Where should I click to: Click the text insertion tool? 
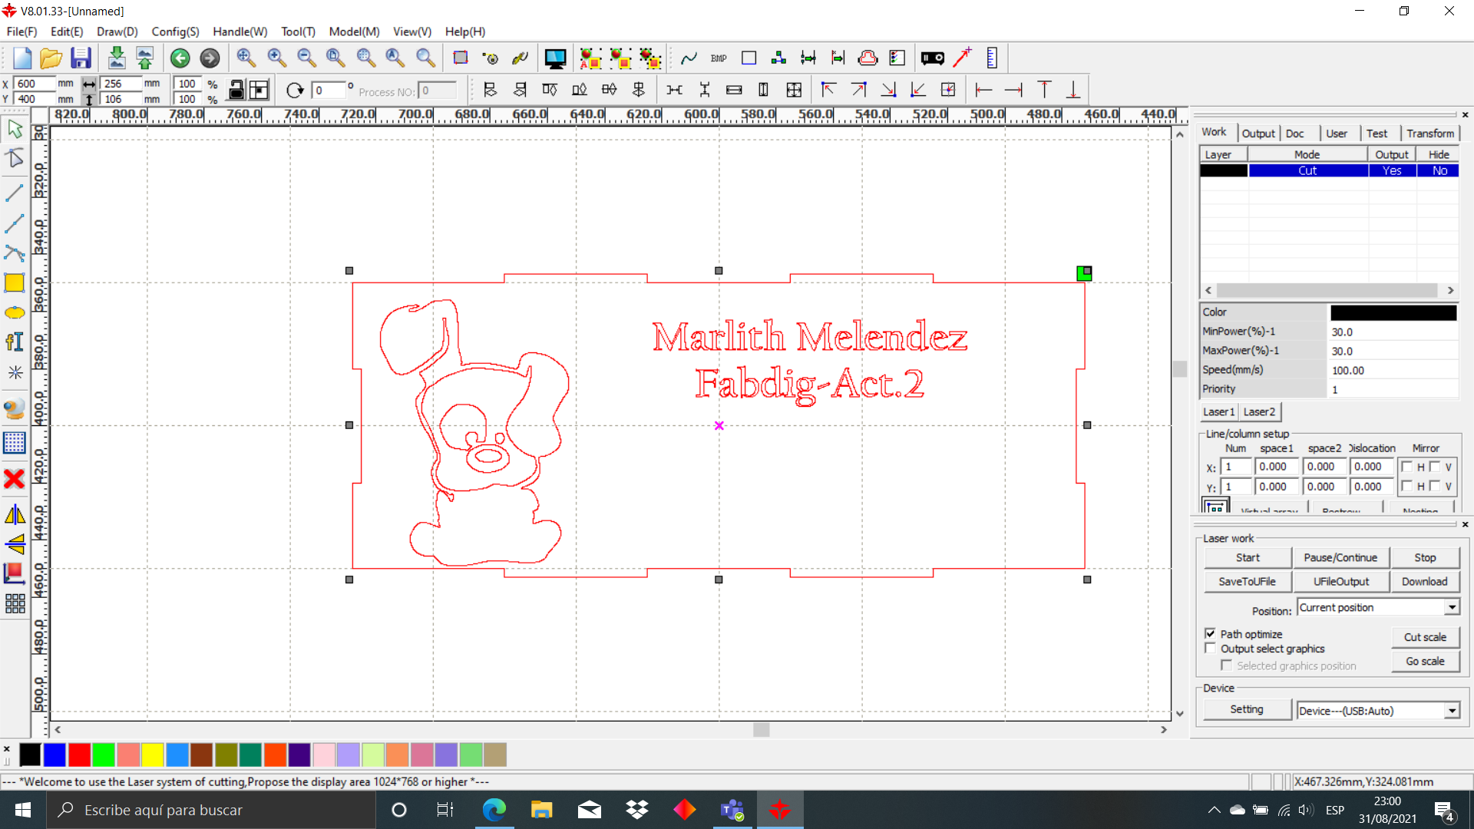tap(15, 342)
